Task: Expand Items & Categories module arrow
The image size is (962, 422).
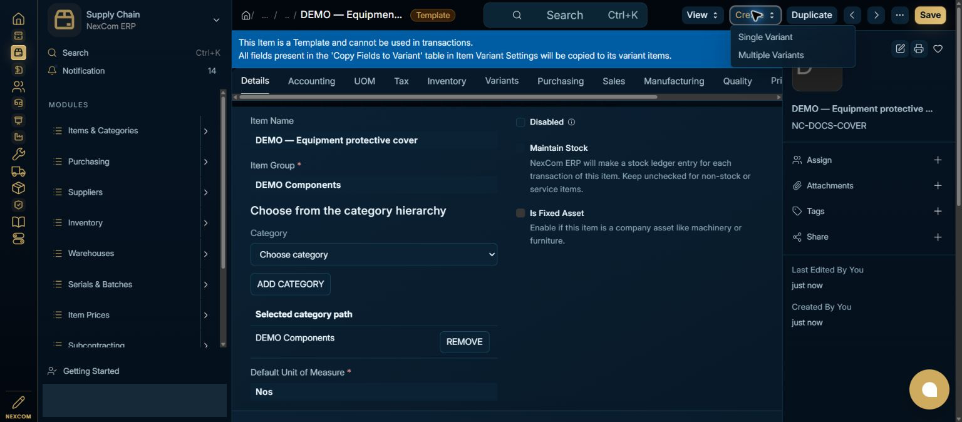Action: (205, 131)
